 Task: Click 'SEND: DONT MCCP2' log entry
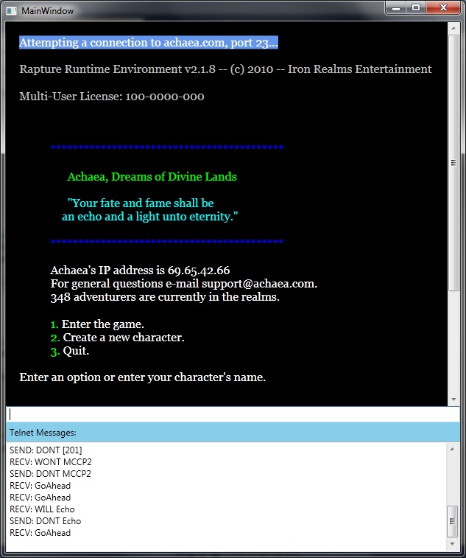tap(50, 474)
